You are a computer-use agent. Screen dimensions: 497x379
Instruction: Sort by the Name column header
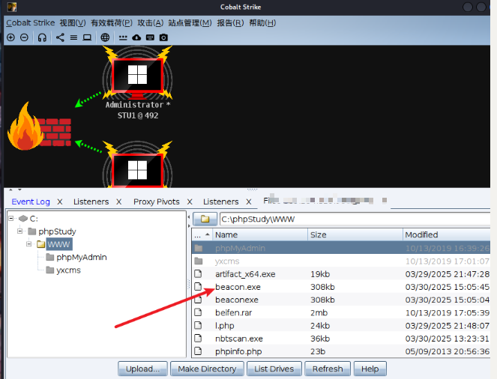click(260, 234)
